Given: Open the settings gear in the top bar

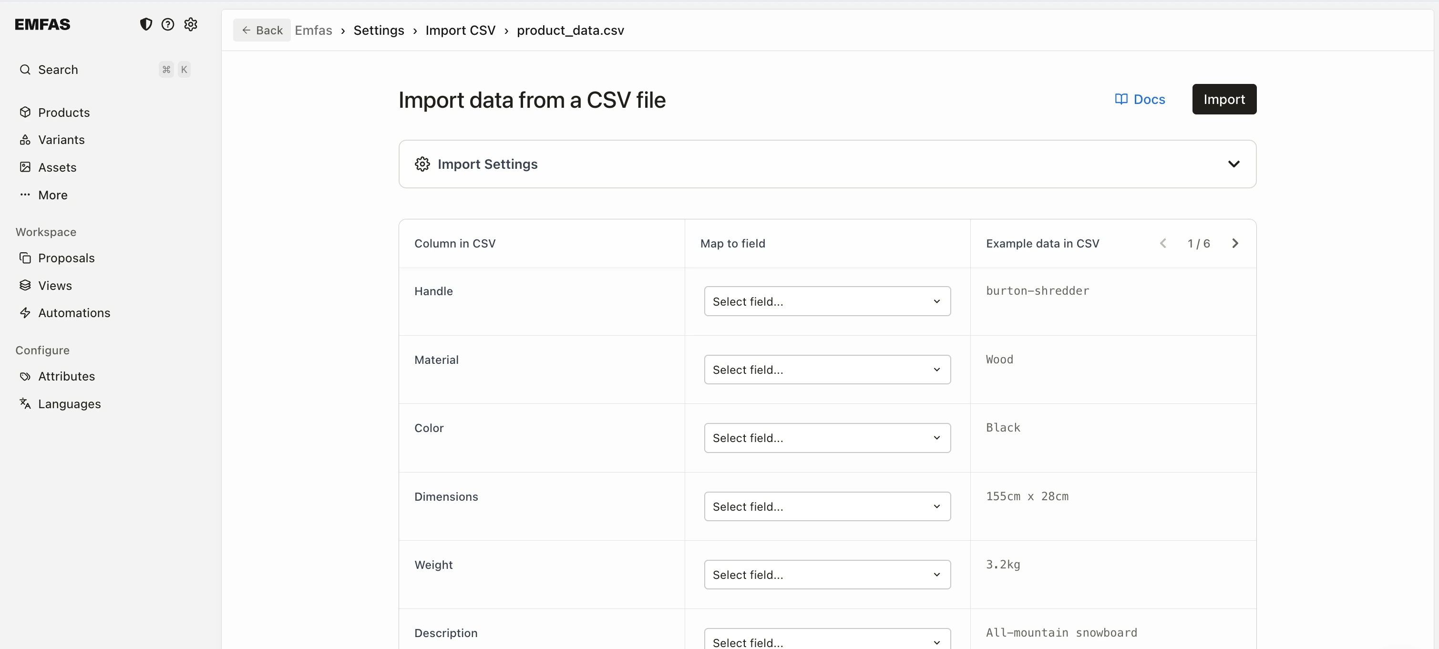Looking at the screenshot, I should [x=191, y=24].
